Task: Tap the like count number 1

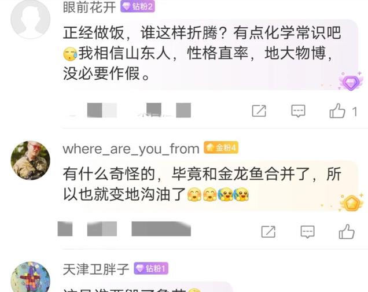Action: (355, 112)
